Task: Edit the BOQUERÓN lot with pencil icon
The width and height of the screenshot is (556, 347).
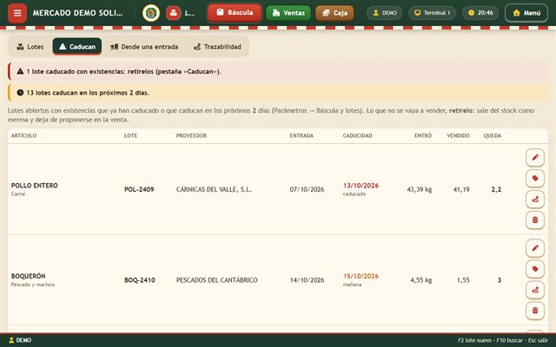Action: point(535,248)
